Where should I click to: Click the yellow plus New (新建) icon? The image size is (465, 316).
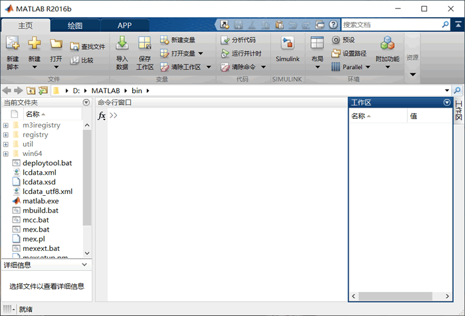click(x=35, y=43)
